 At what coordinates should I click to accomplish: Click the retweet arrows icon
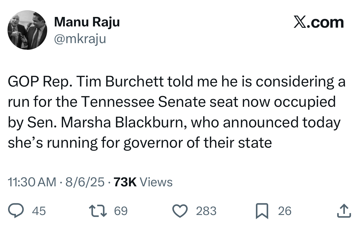(97, 211)
